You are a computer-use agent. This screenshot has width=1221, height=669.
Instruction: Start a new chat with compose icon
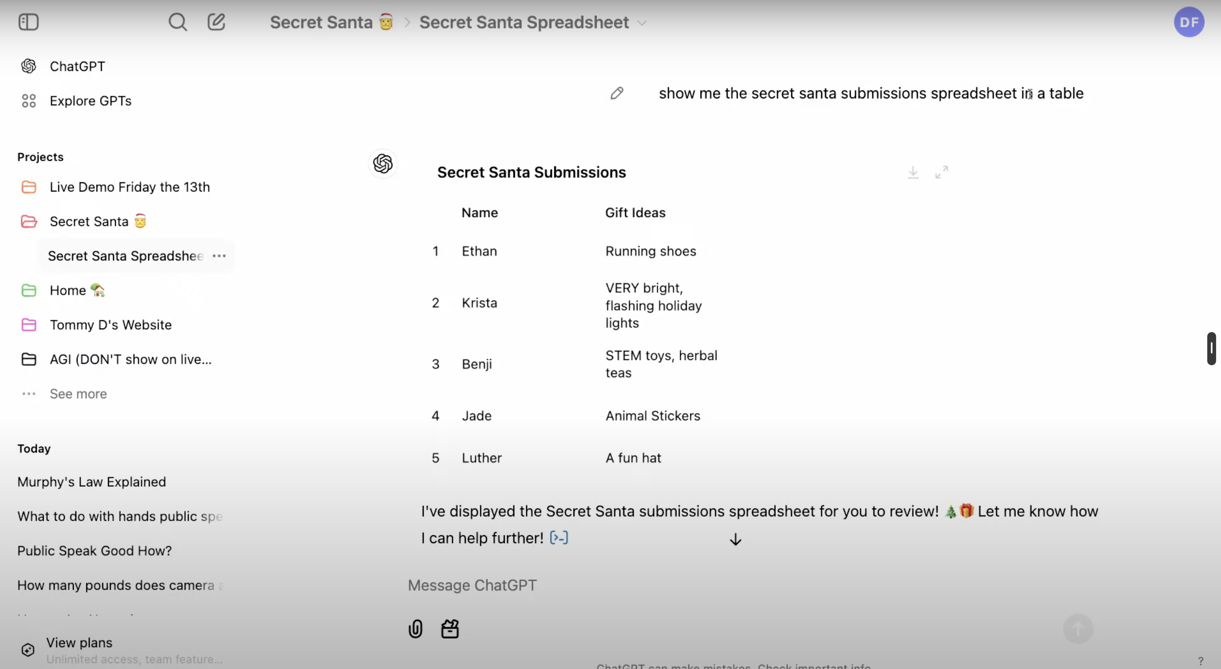[x=216, y=22]
